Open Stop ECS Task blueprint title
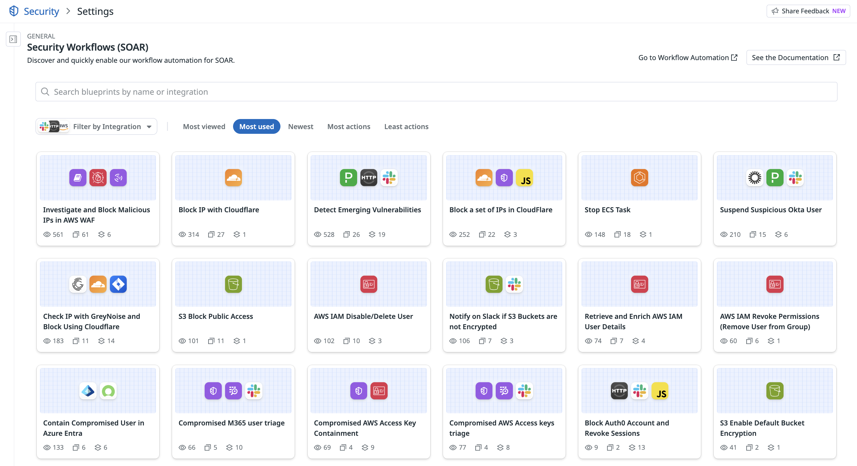 coord(607,210)
